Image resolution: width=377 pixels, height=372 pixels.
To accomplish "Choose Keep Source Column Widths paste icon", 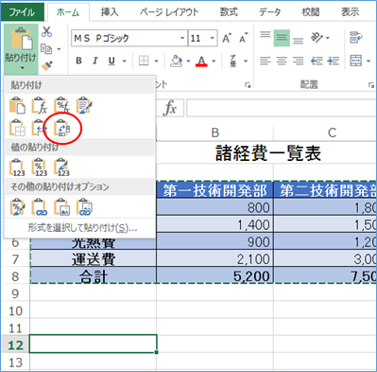I will click(40, 128).
